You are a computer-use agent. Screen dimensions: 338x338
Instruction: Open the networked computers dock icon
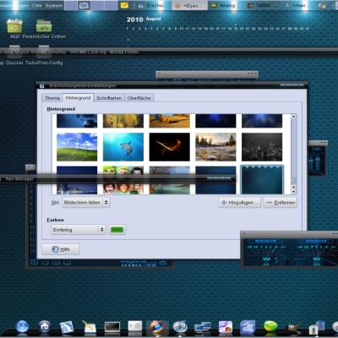[x=203, y=327]
